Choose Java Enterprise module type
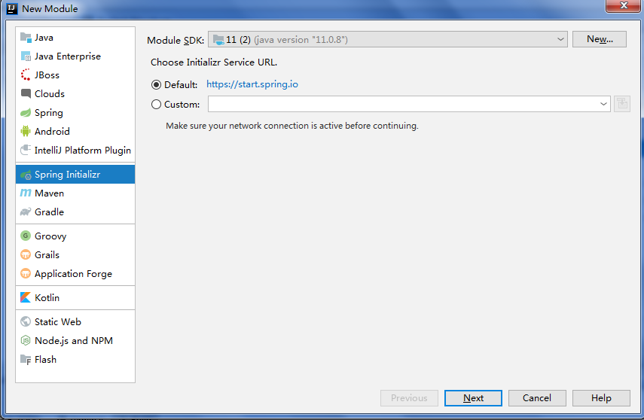The image size is (644, 420). pyautogui.click(x=75, y=56)
